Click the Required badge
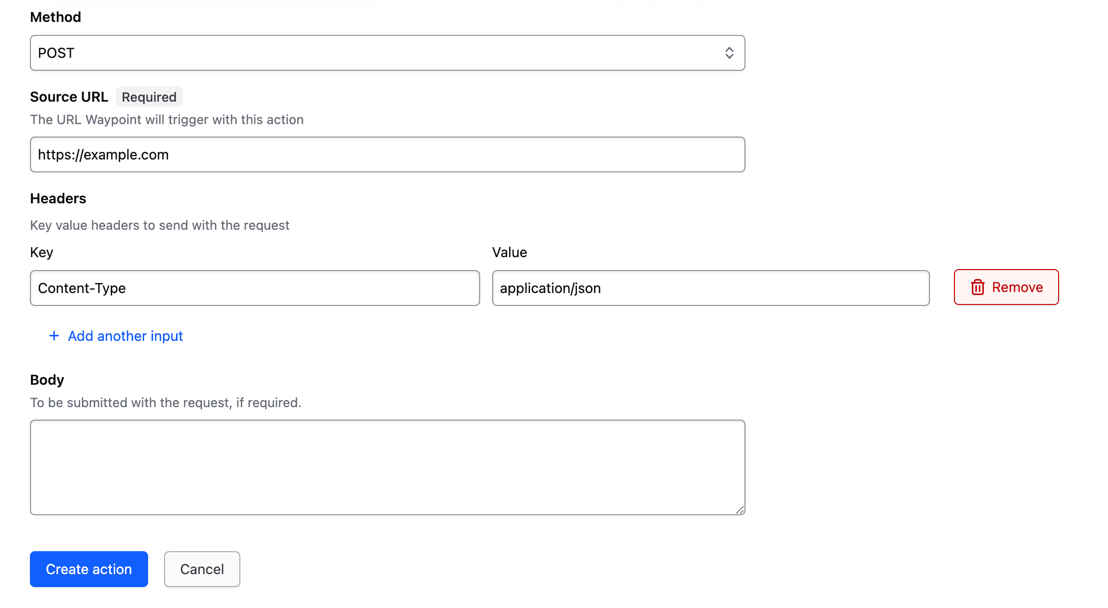The image size is (1108, 608). pos(149,97)
